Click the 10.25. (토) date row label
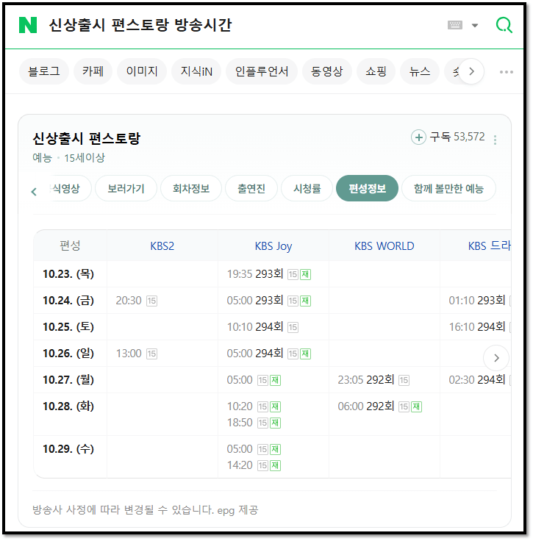The image size is (533, 541). [68, 327]
